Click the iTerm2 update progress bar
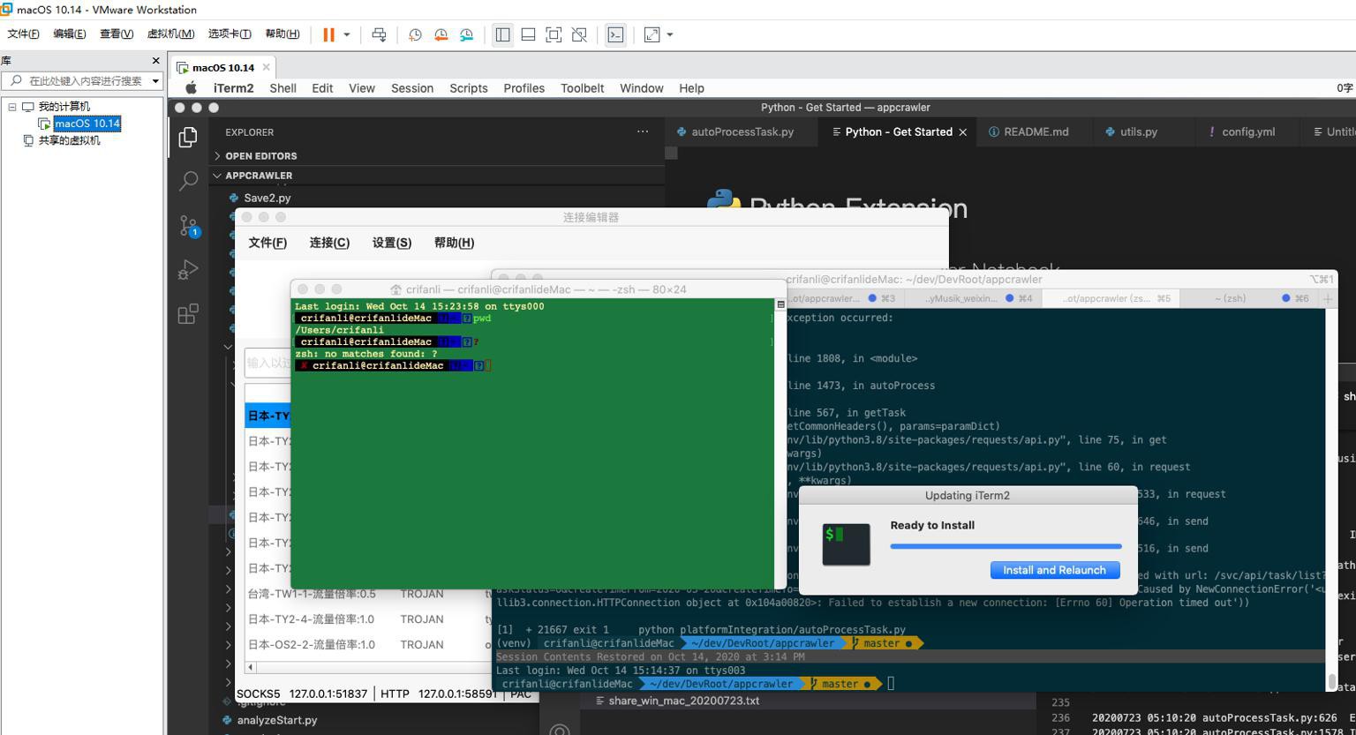 [x=1006, y=546]
